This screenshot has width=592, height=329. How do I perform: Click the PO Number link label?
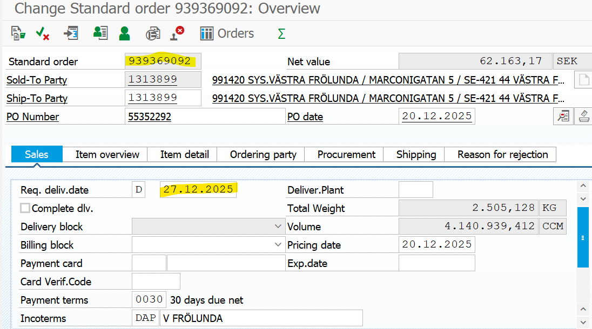pos(32,117)
